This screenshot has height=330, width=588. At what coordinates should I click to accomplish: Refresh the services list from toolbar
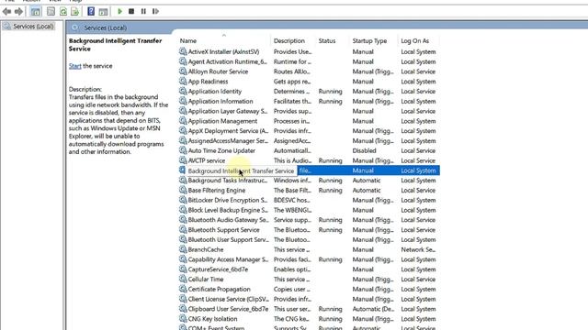tap(63, 12)
